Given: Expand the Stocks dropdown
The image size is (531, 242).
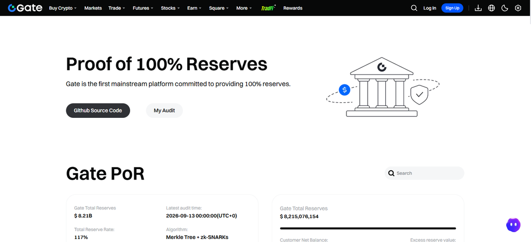Looking at the screenshot, I should click(170, 8).
